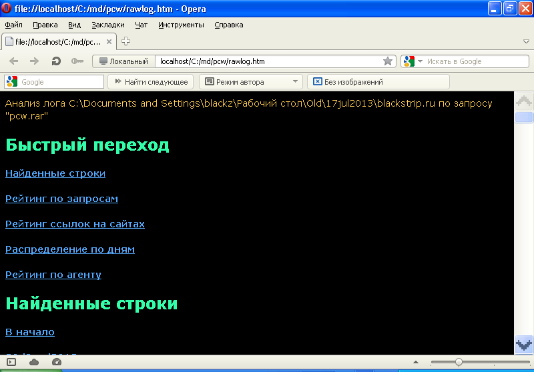This screenshot has width=534, height=372.
Task: Click scrollbar down arrow
Action: [x=524, y=345]
